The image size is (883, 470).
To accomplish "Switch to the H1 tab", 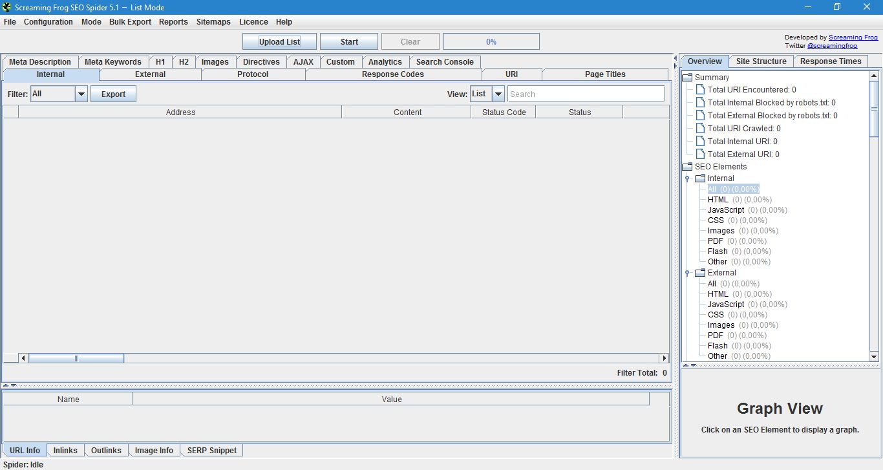I will [x=160, y=62].
